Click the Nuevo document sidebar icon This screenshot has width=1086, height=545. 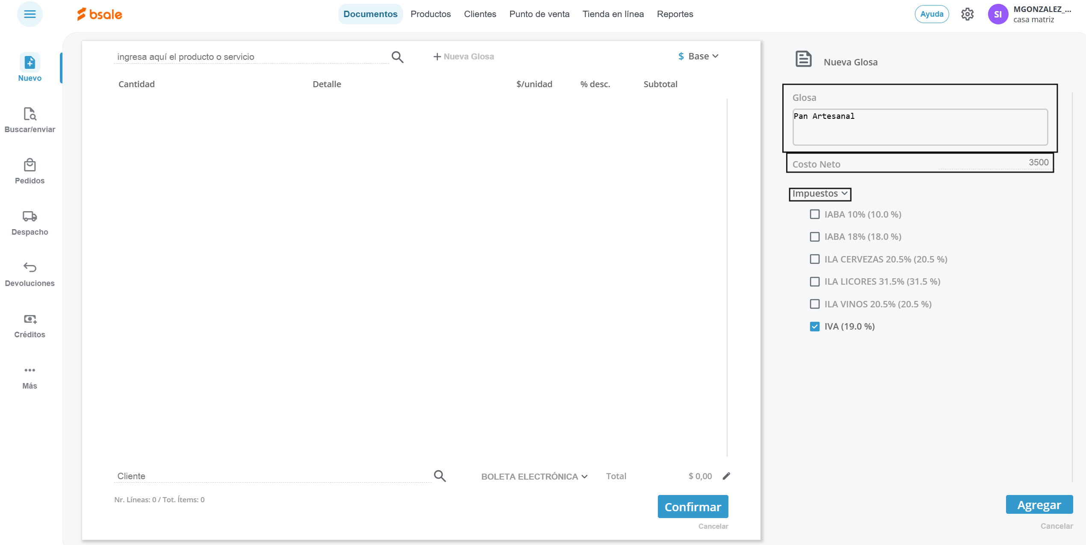click(x=30, y=63)
